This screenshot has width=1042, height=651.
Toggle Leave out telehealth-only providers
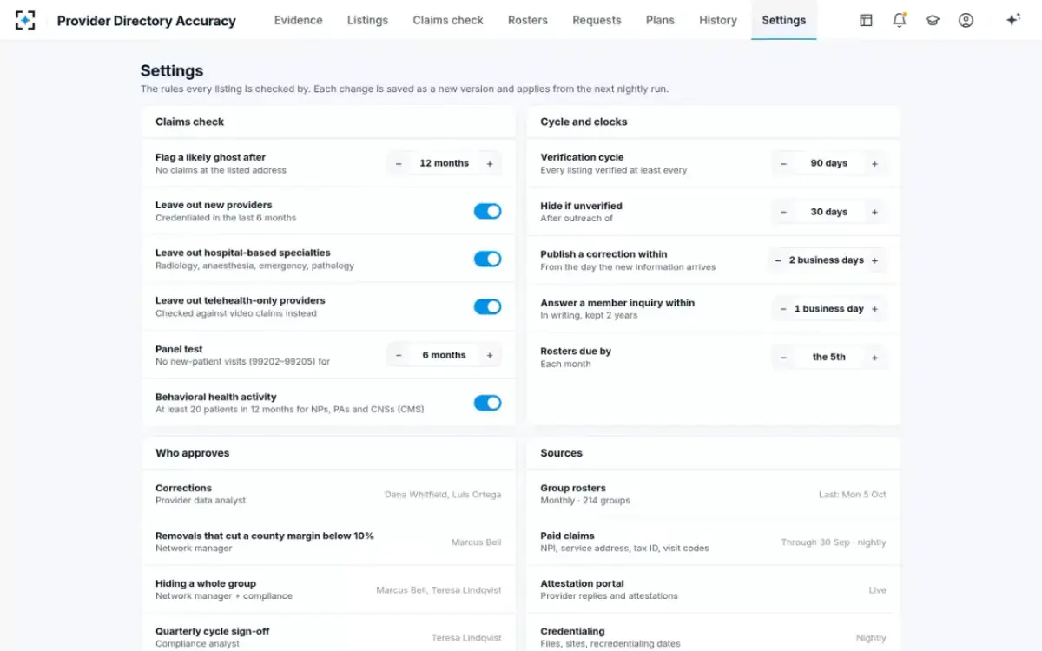click(487, 306)
